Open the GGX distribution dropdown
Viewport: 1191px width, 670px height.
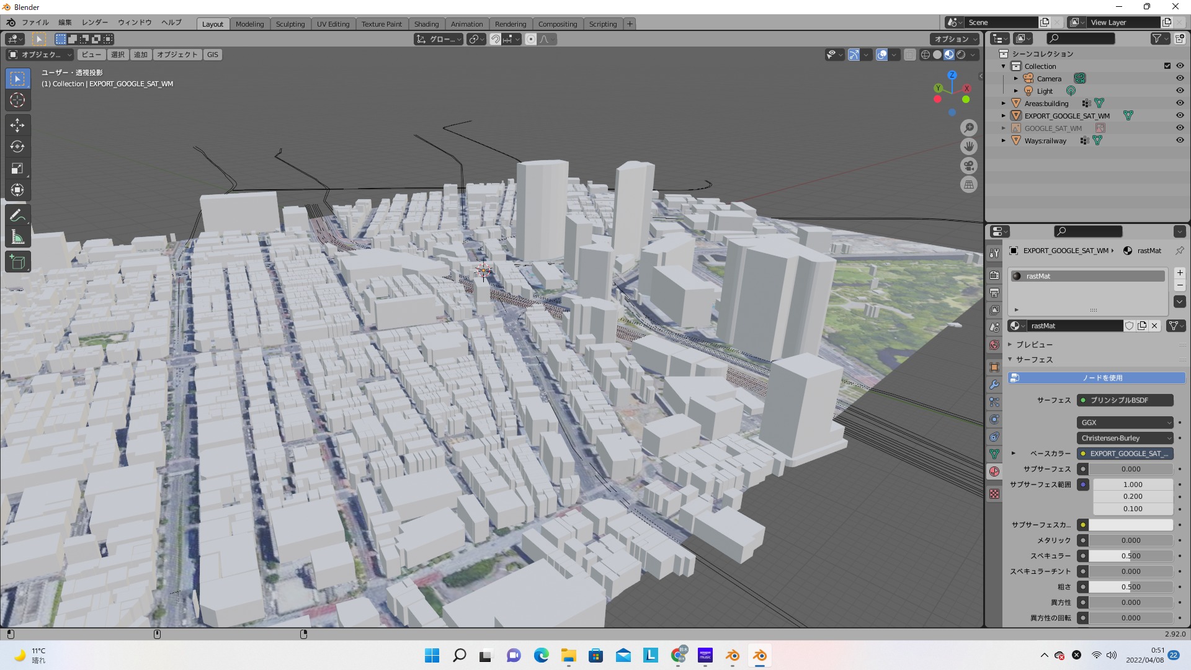pos(1125,422)
